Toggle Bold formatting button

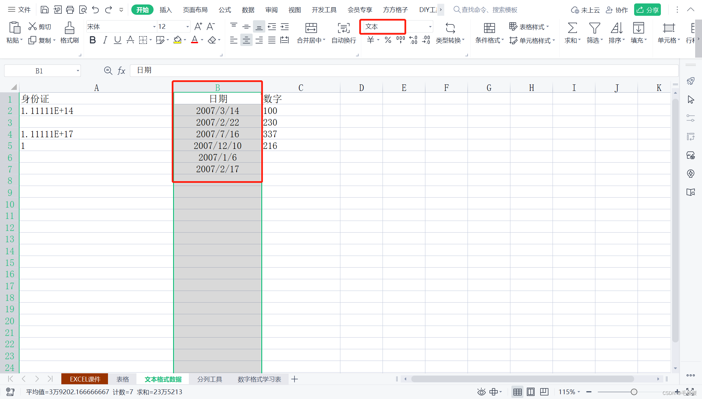[92, 41]
